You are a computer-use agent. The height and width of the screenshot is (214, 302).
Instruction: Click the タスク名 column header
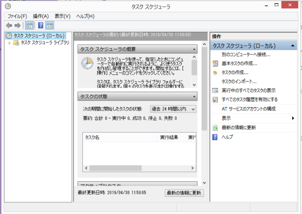(x=120, y=137)
